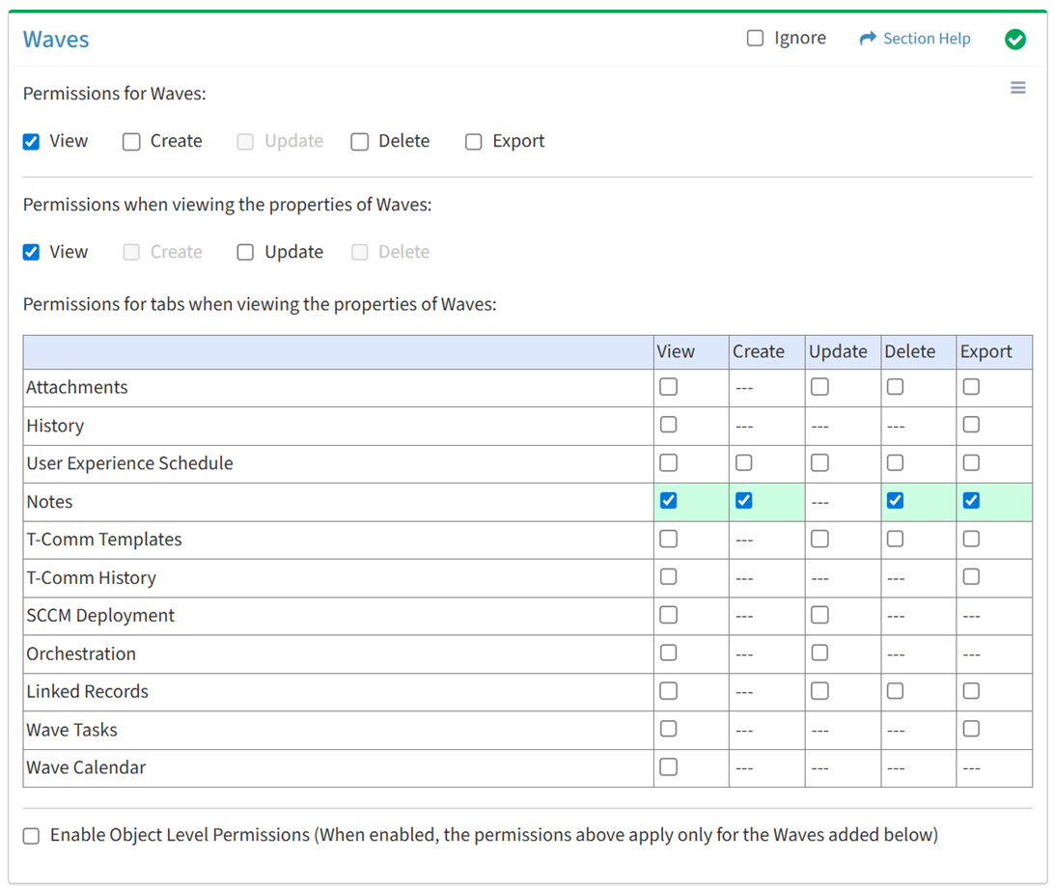Open the Section Help link
Image resolution: width=1054 pixels, height=889 pixels.
tap(926, 39)
